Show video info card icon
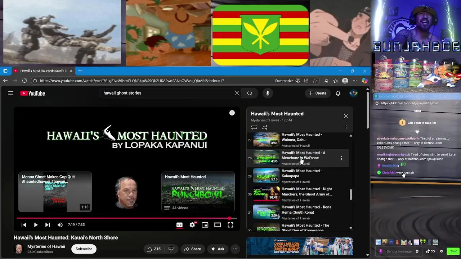Screen dimensions: 461x259 232,113
